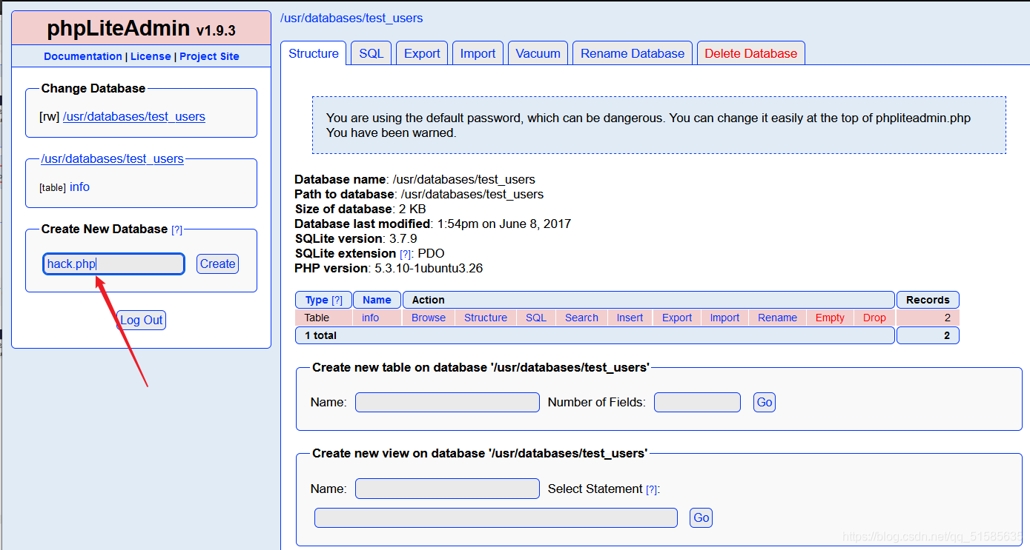Drop the info table
The width and height of the screenshot is (1030, 550).
pos(874,318)
